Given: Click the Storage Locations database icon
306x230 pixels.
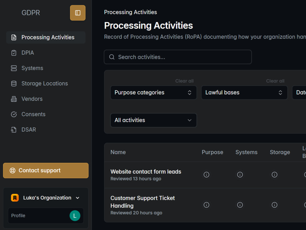Looking at the screenshot, I should pos(14,83).
